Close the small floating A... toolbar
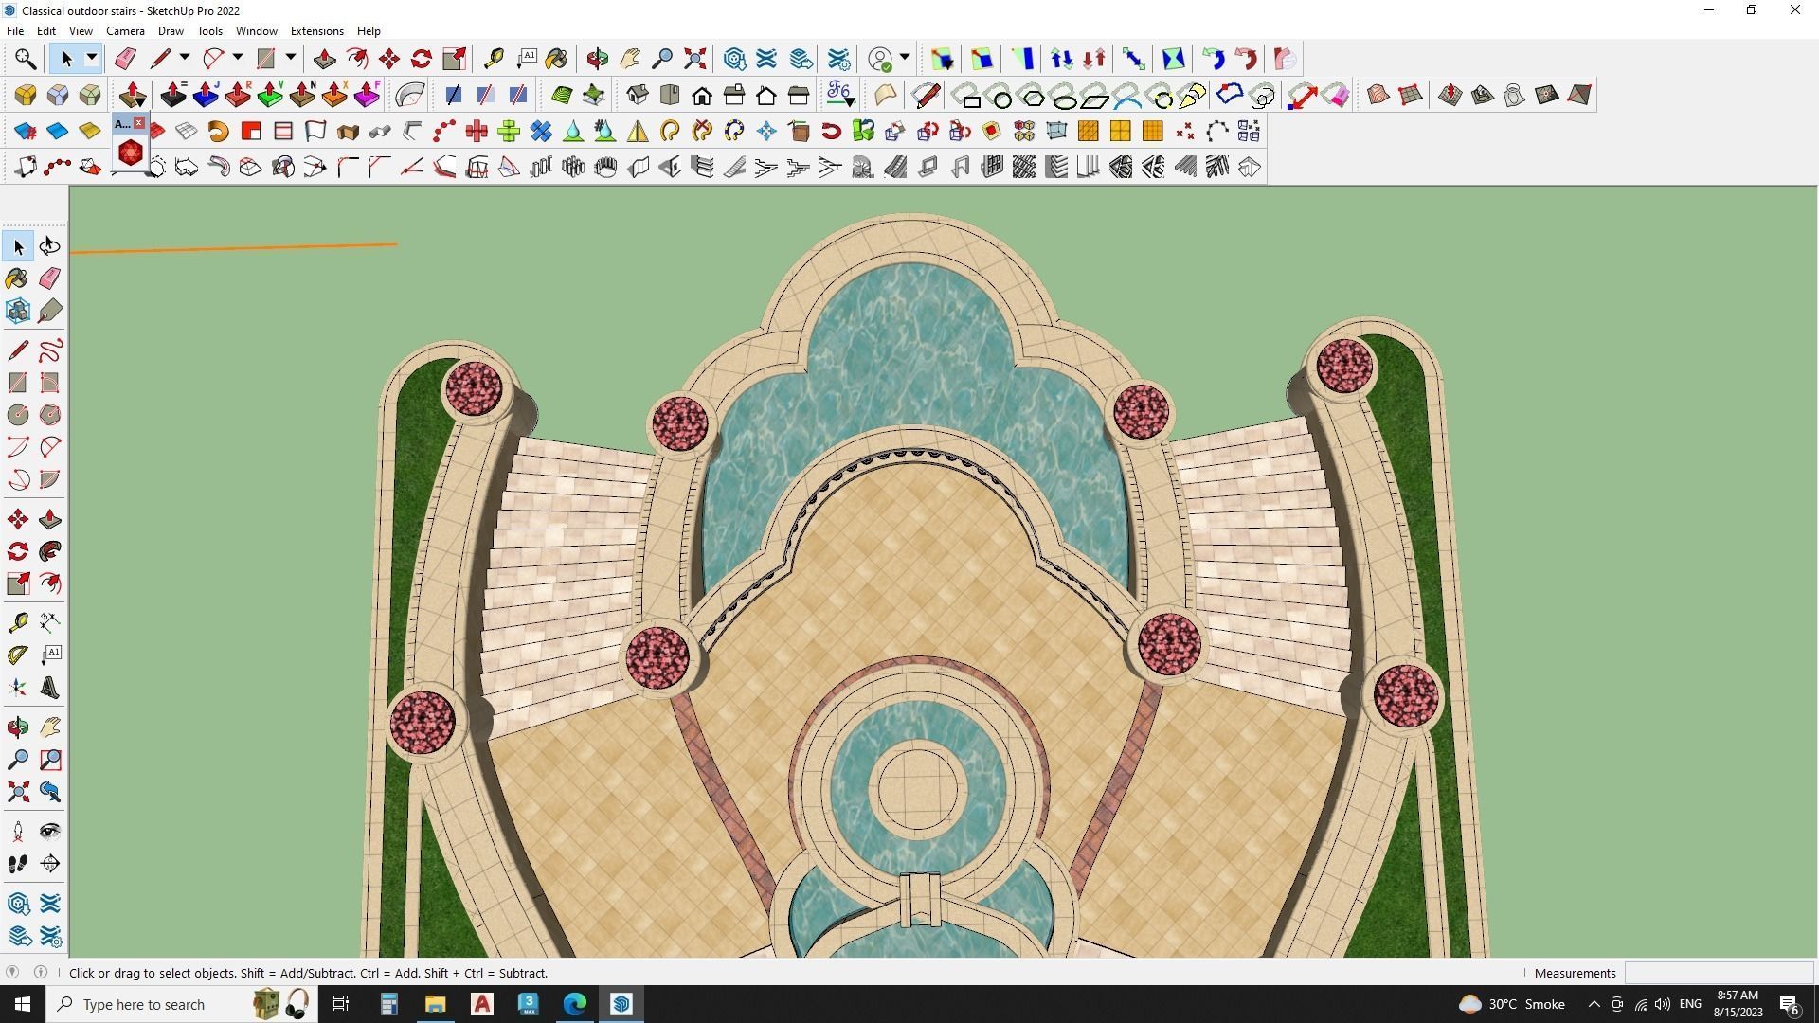 (139, 123)
